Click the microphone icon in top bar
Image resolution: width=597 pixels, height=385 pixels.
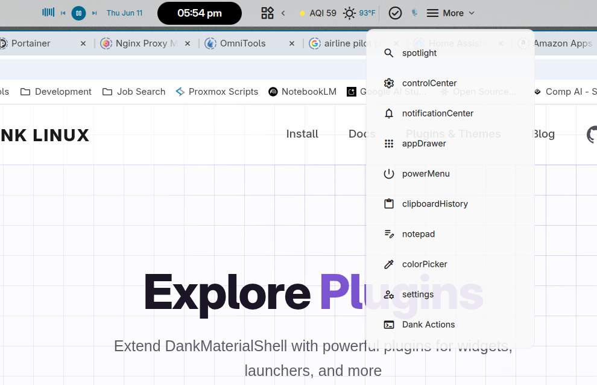click(415, 13)
